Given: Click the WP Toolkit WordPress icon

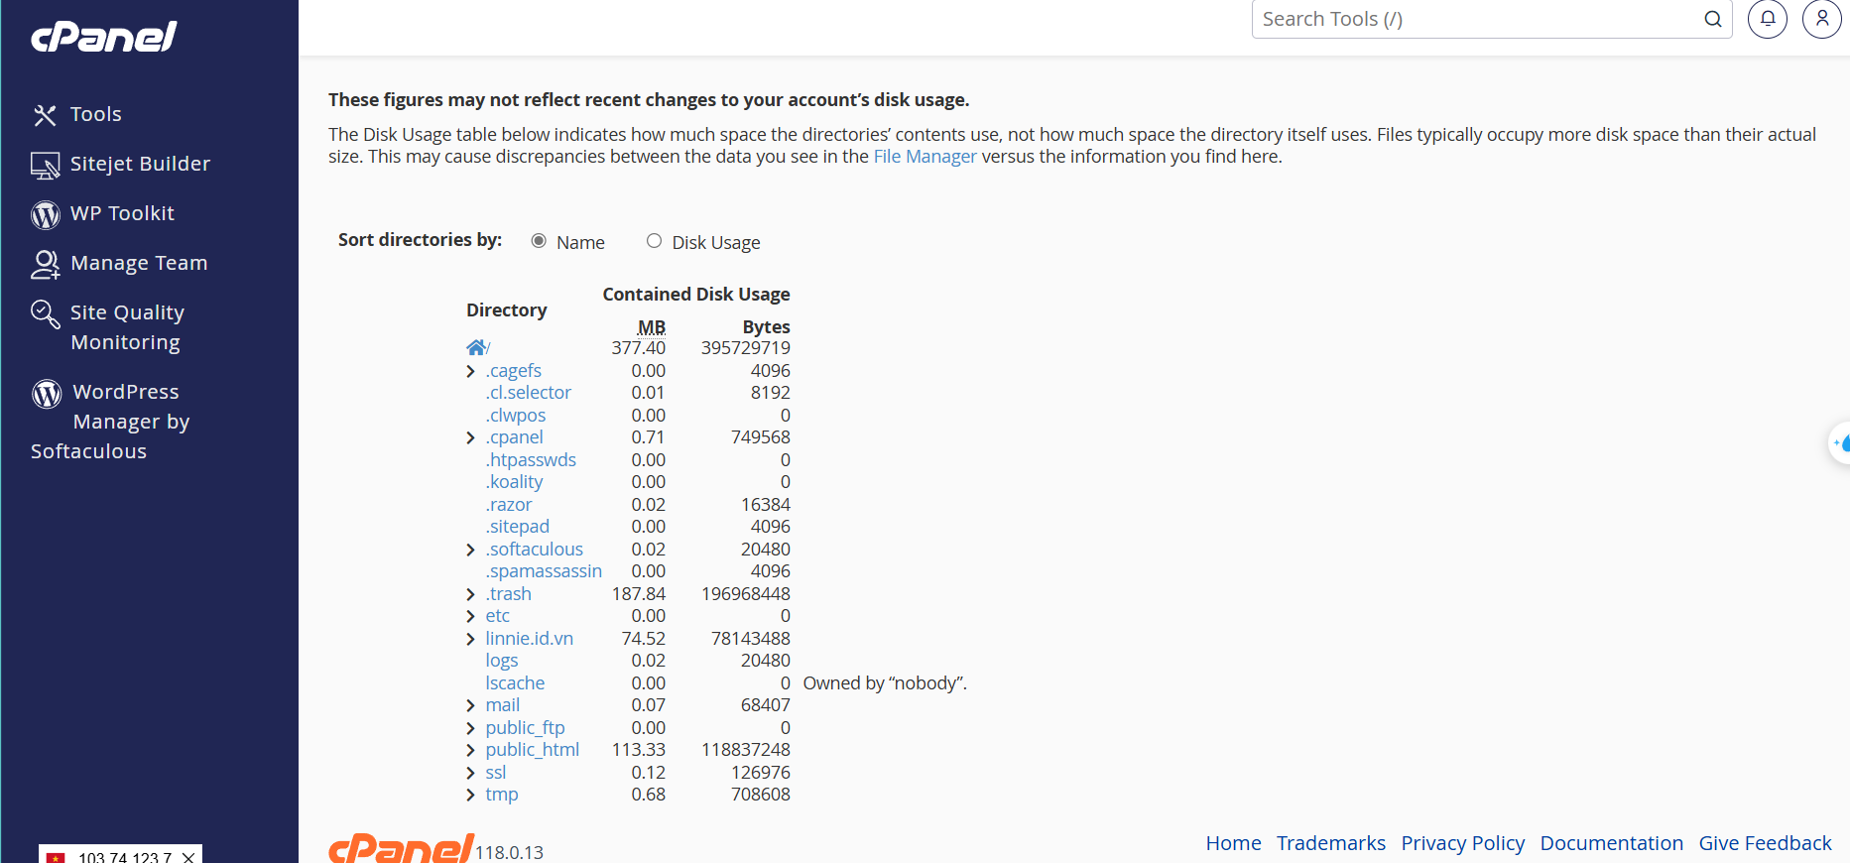Looking at the screenshot, I should pos(46,214).
